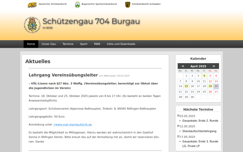Click the calendar icon beside 17.05.2025

point(178,137)
